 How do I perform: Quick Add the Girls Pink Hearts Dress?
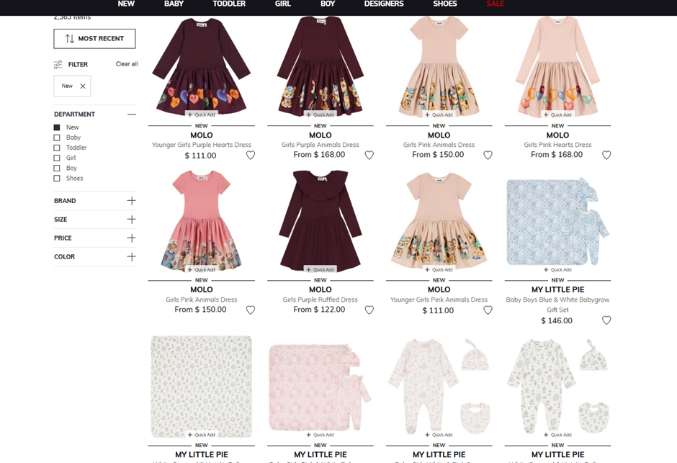[558, 114]
